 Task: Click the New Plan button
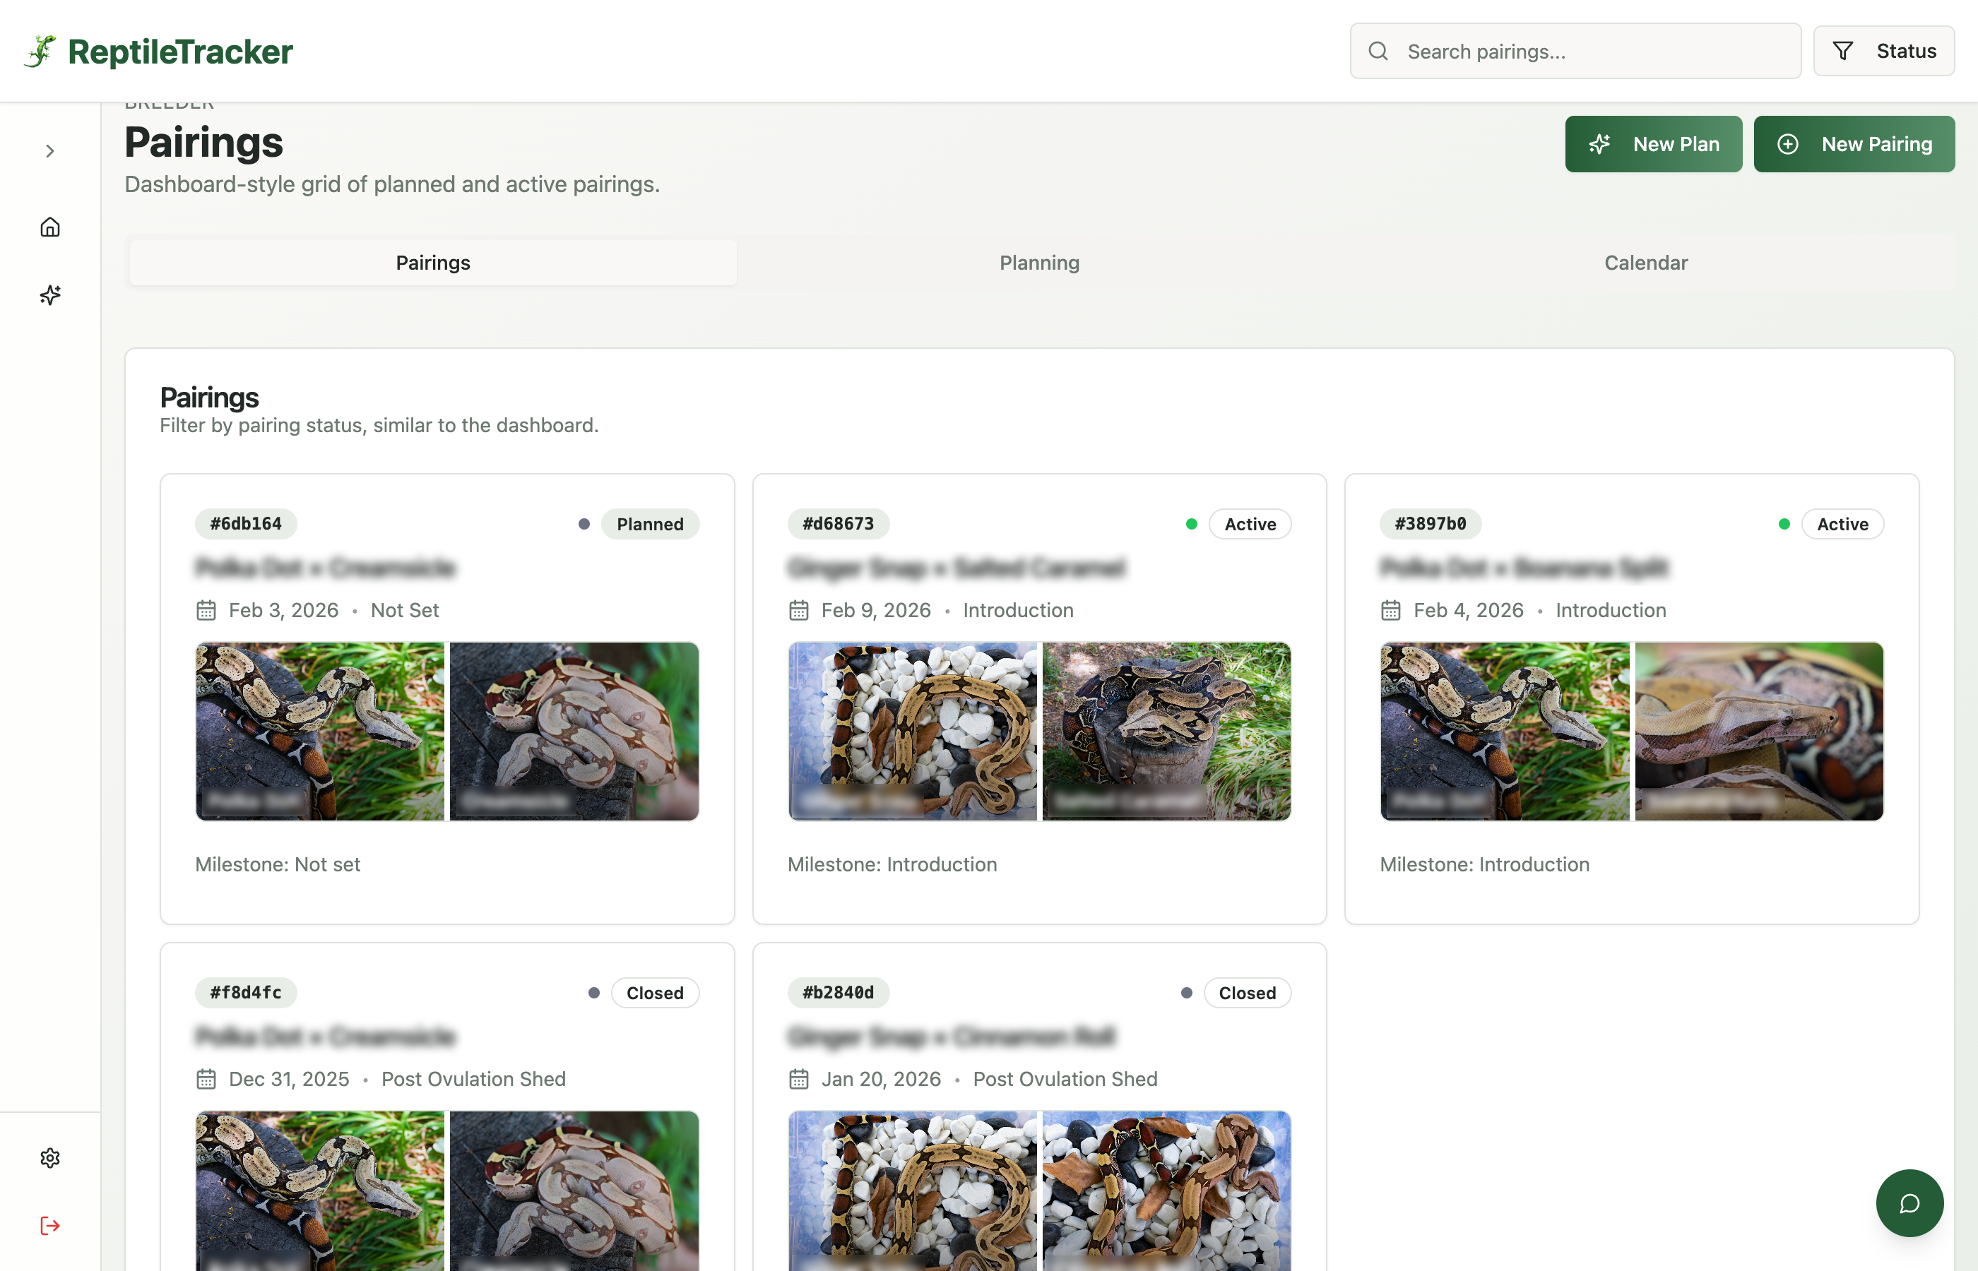1654,143
